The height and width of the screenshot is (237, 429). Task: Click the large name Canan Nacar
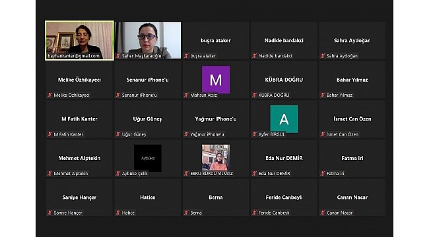352,197
